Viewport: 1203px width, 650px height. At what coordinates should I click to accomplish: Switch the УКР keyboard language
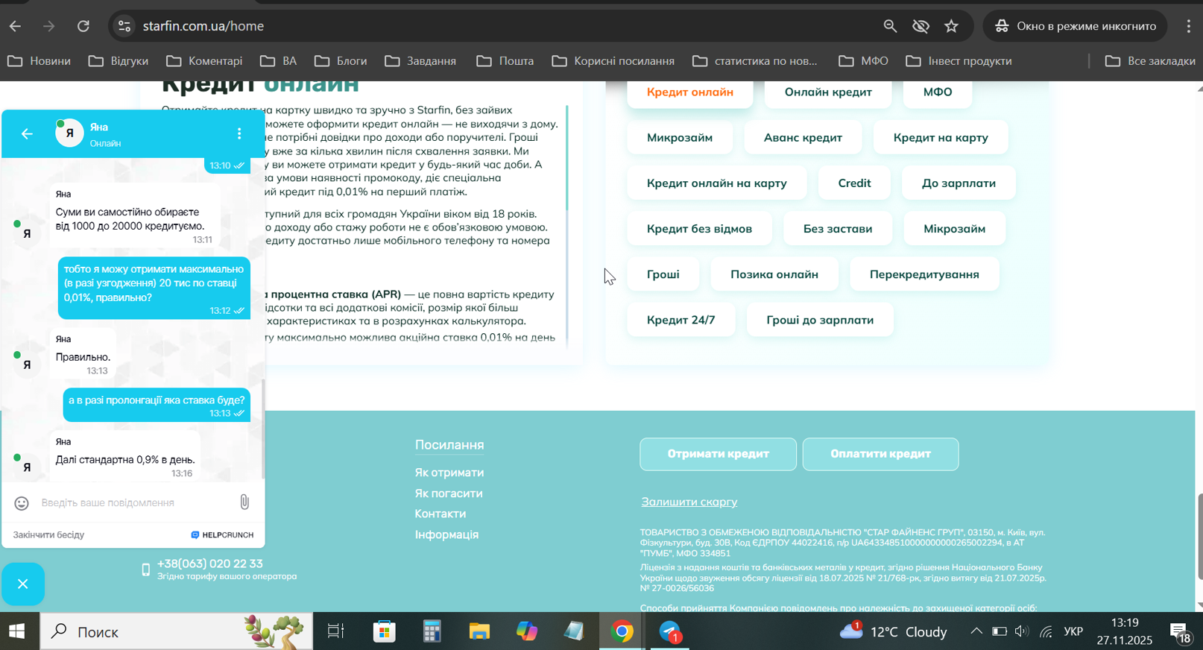tap(1073, 631)
